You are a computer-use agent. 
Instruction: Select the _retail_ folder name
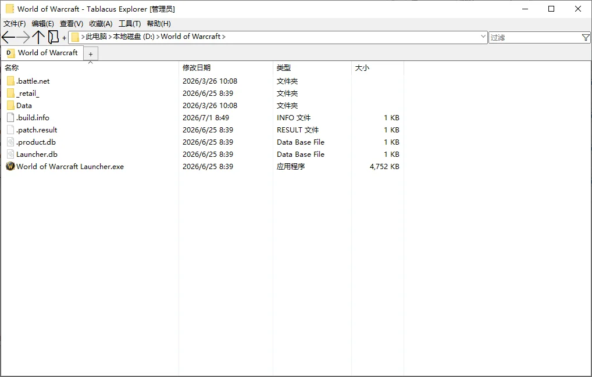click(x=27, y=93)
